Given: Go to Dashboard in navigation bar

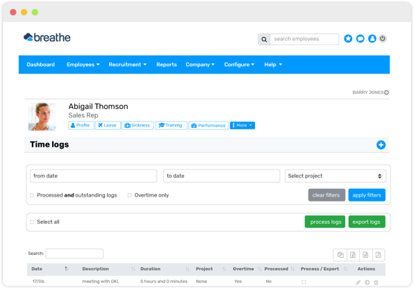Looking at the screenshot, I should pyautogui.click(x=41, y=65).
